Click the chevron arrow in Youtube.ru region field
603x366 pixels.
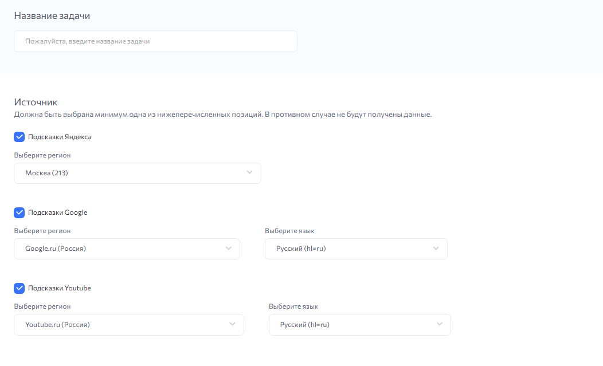point(232,324)
